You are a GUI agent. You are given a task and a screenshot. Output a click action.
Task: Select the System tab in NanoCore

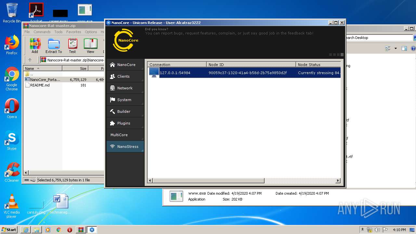click(125, 100)
